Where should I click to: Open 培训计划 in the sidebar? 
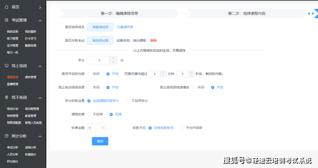12,109
